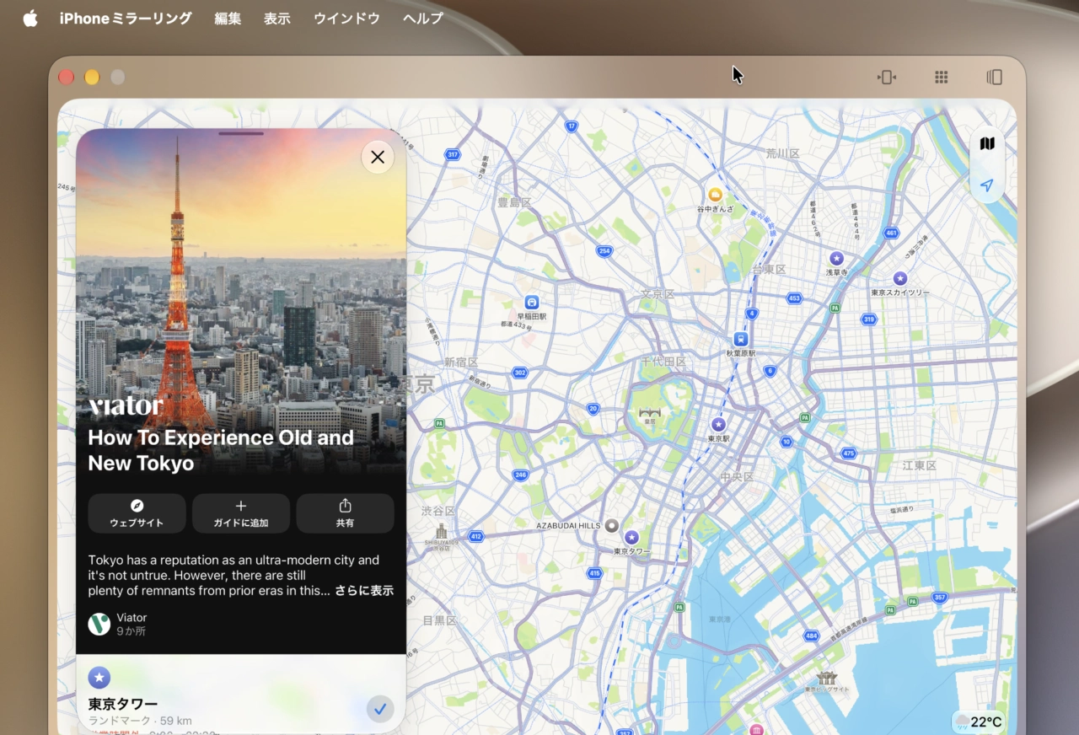This screenshot has width=1079, height=735.
Task: Select the SHIBUYA109 building marker
Action: [x=441, y=532]
